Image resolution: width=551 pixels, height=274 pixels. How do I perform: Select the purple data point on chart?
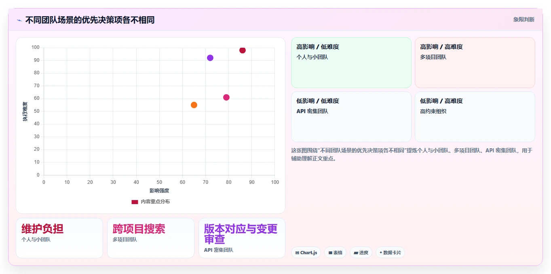pos(210,58)
